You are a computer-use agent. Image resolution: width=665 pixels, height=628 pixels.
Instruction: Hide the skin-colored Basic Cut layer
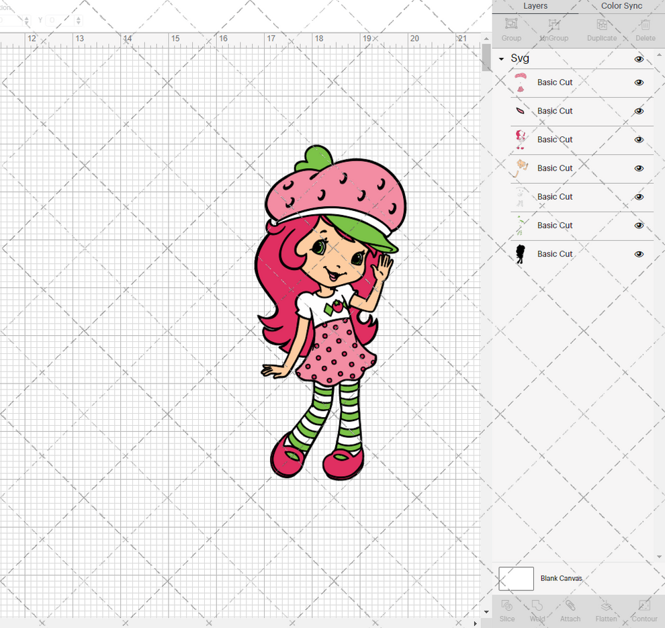[x=639, y=168]
